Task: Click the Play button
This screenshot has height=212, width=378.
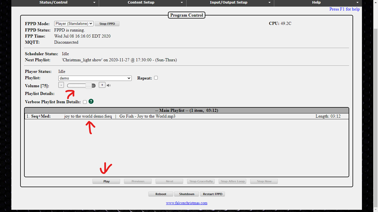Action: pos(106,181)
